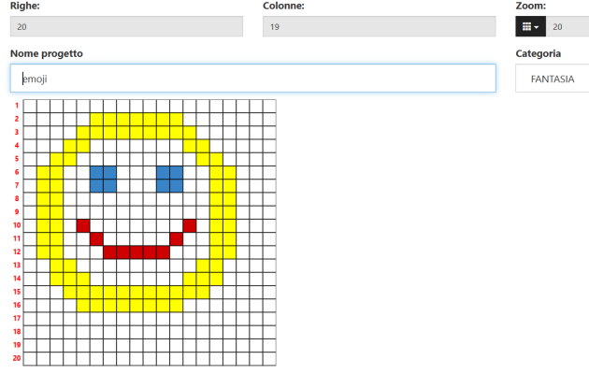This screenshot has width=589, height=374.
Task: Open the Categoria dropdown showing FANTASIA
Action: tap(553, 79)
